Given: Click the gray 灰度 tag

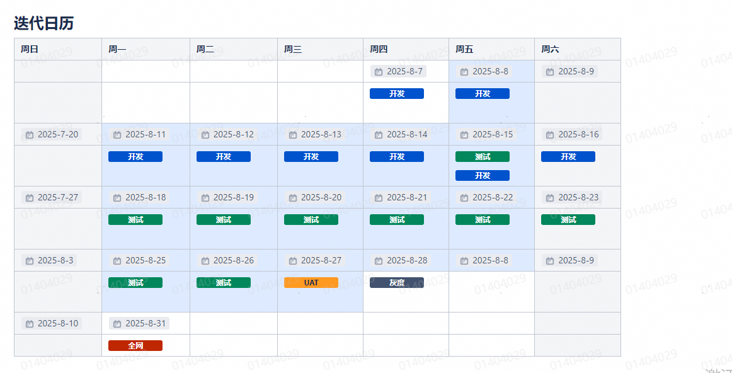Looking at the screenshot, I should click(397, 283).
